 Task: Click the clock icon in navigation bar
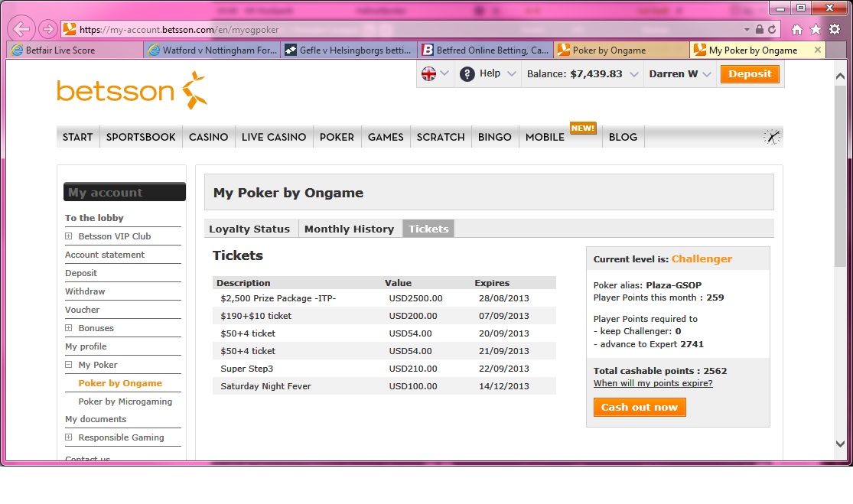[771, 137]
